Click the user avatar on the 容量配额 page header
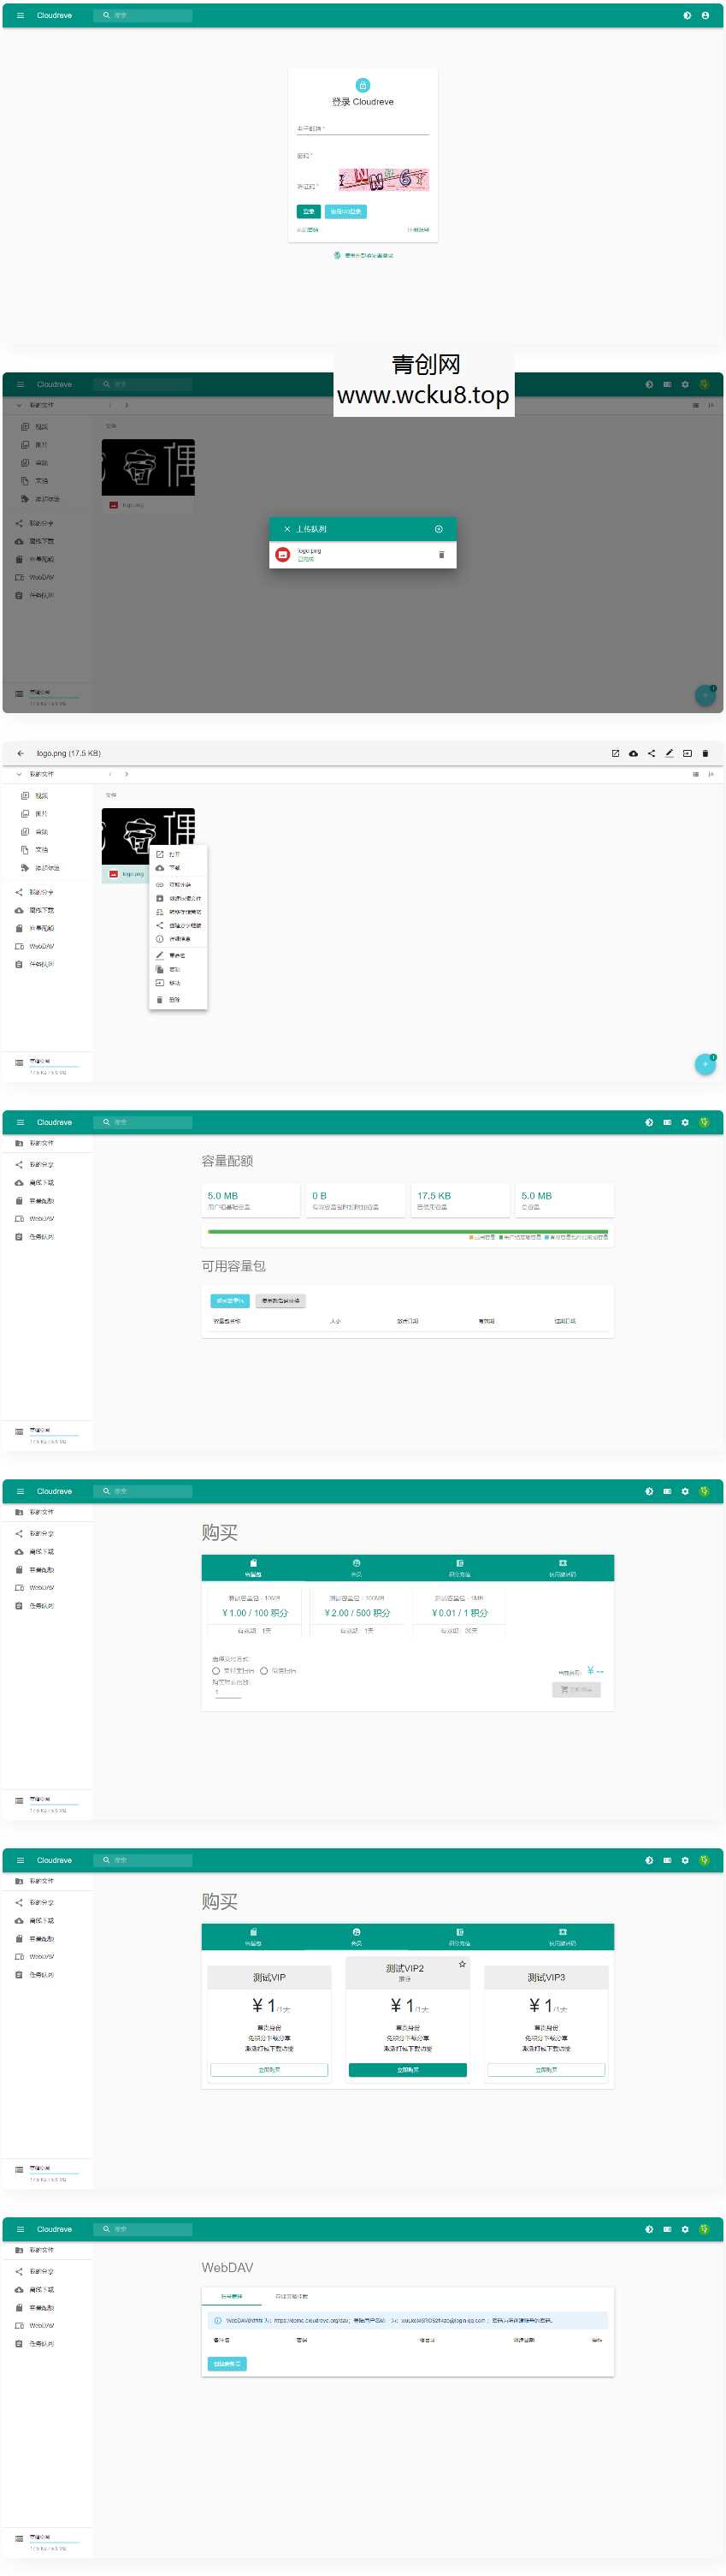This screenshot has width=726, height=2576. 704,1122
